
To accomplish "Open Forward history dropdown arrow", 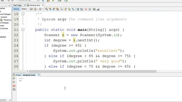I will point(43,9).
